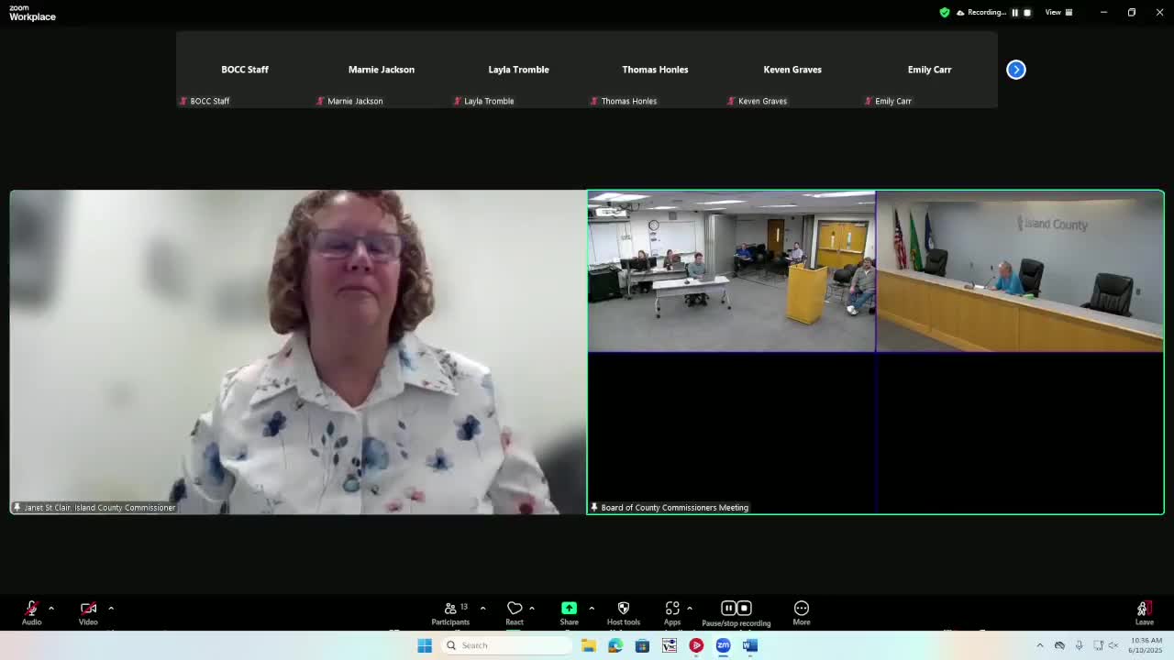The image size is (1174, 660).
Task: Click the Zoom Workplace logo
Action: 32,13
